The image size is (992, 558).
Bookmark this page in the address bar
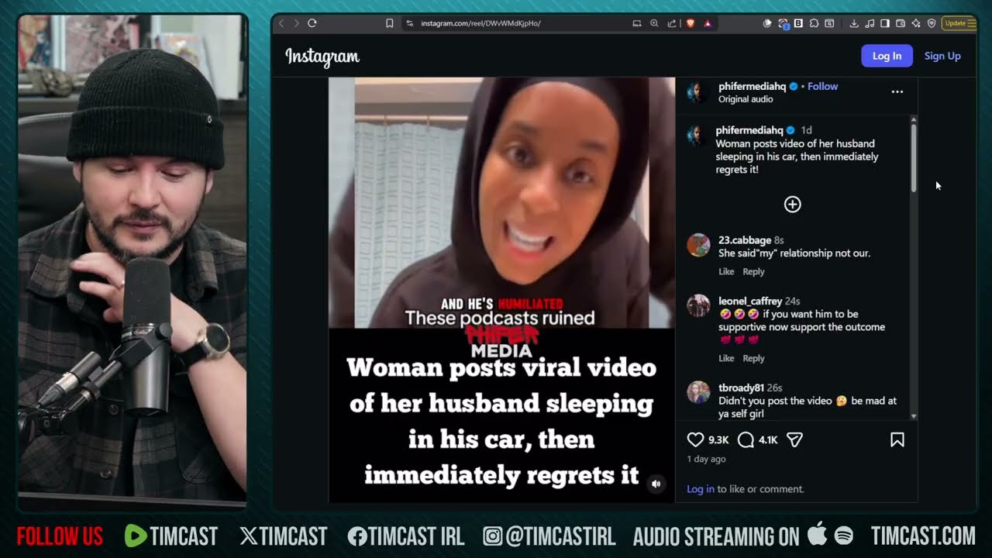pyautogui.click(x=390, y=23)
